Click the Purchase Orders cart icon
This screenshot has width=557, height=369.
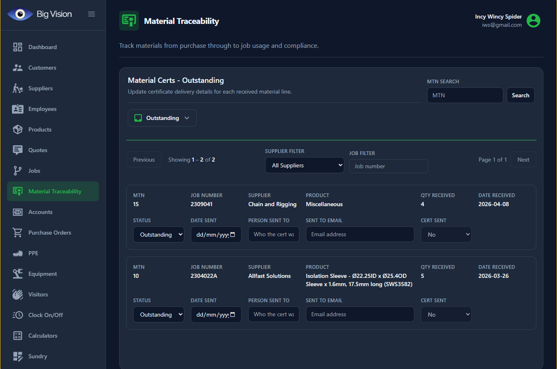(18, 233)
